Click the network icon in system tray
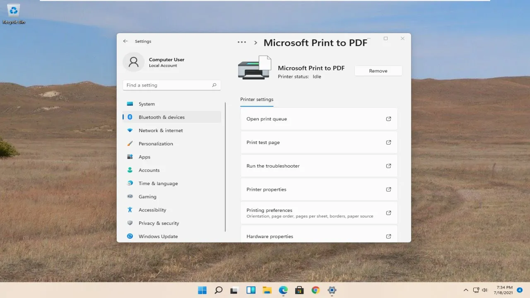This screenshot has height=298, width=530. click(476, 290)
